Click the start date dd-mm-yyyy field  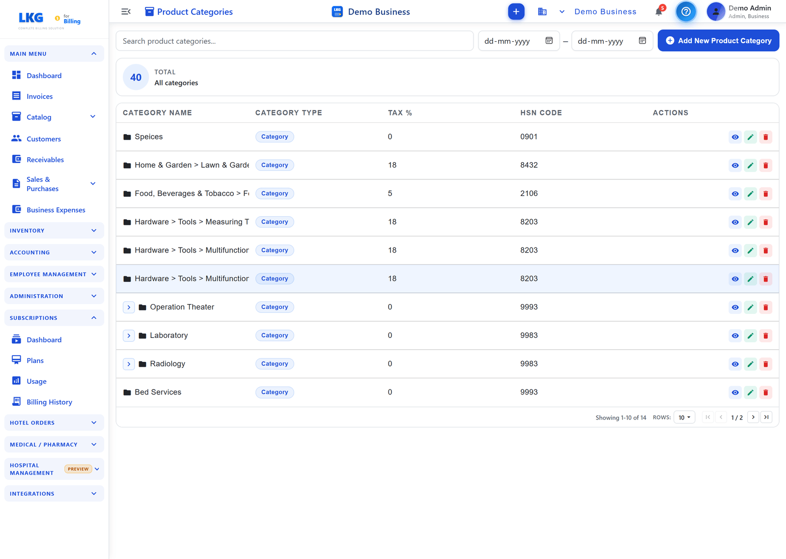coord(519,41)
